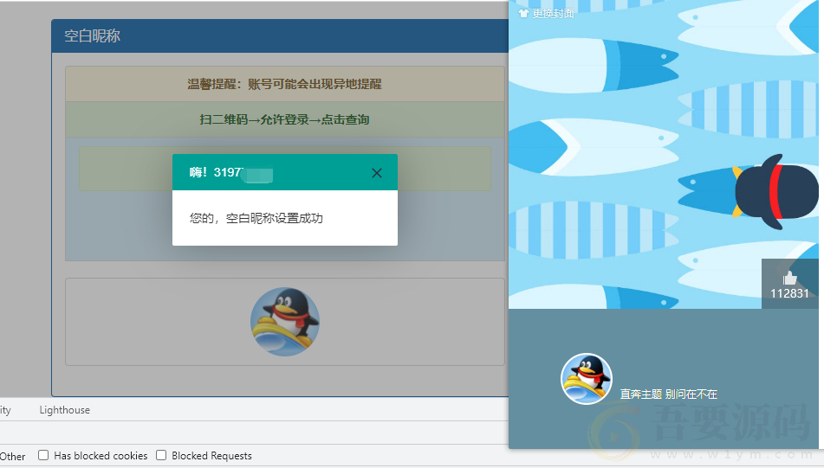Click the 空白昵称 panel header title
Image resolution: width=824 pixels, height=468 pixels.
click(x=92, y=35)
